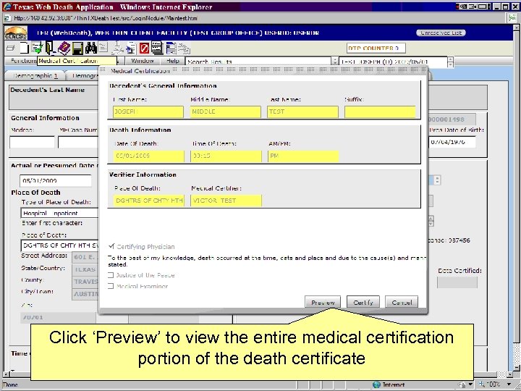The height and width of the screenshot is (391, 521).
Task: Switch to the Demographic 1 tab
Action: click(35, 75)
